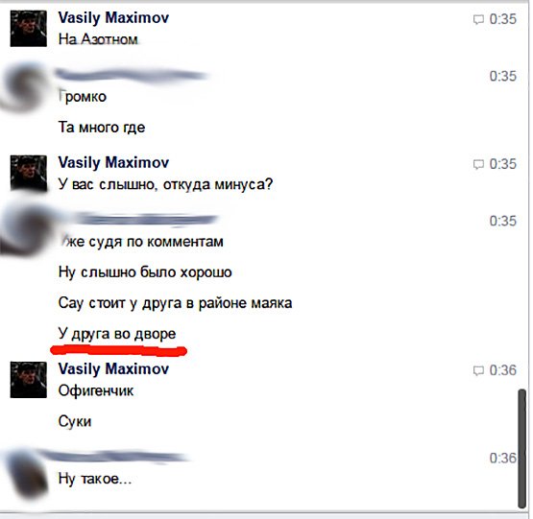Screen dimensions: 533x519
Task: Click the comment icon beside first 0:35 timestamp
Action: pos(478,19)
